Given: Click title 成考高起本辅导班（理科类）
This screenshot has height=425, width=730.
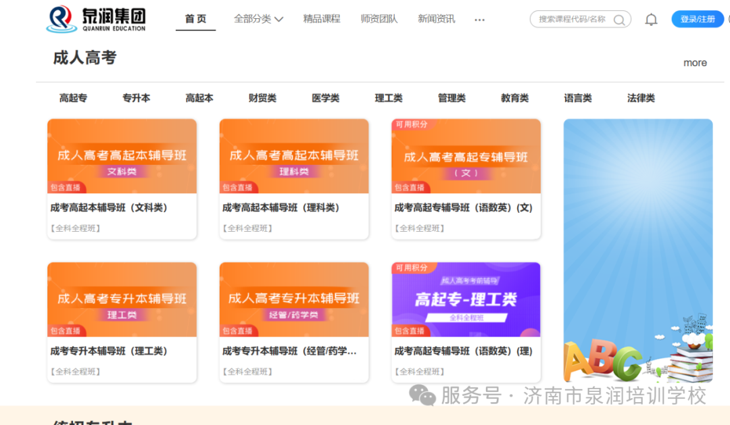Looking at the screenshot, I should click(x=281, y=207).
